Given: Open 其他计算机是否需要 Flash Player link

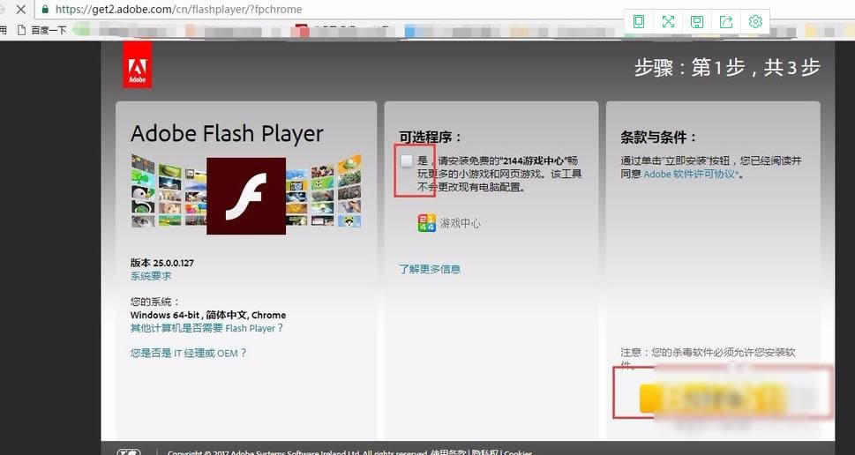Looking at the screenshot, I should (206, 328).
